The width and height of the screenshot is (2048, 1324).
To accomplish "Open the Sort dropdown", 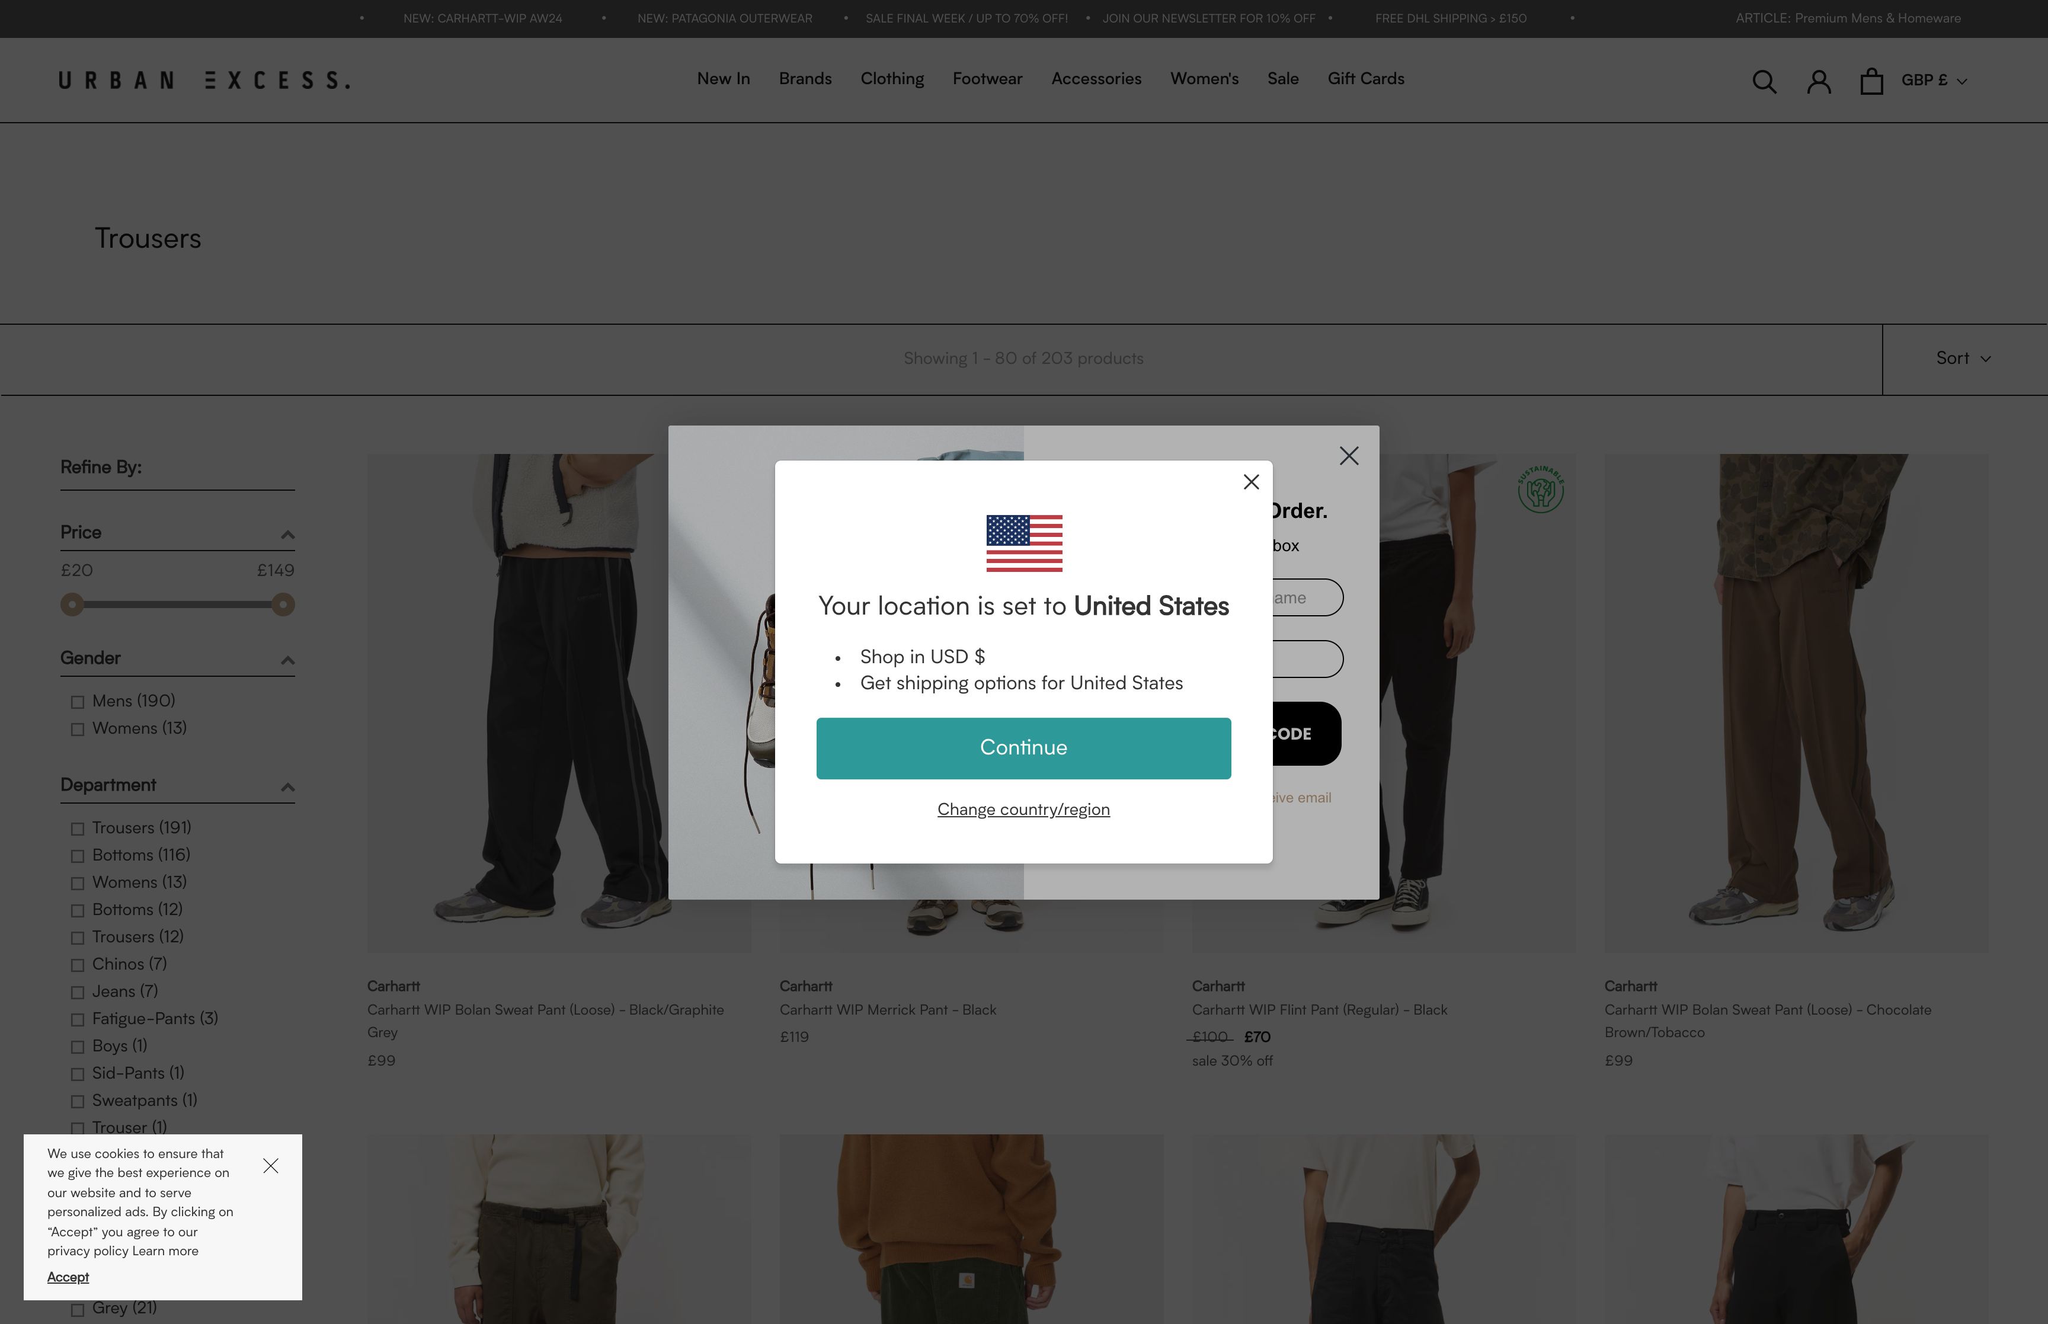I will tap(1963, 359).
